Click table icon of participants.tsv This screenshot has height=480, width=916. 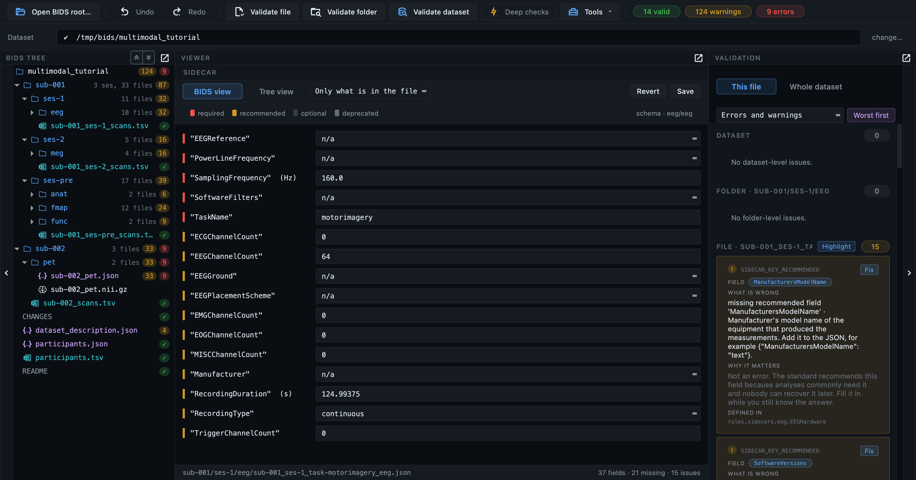click(27, 357)
